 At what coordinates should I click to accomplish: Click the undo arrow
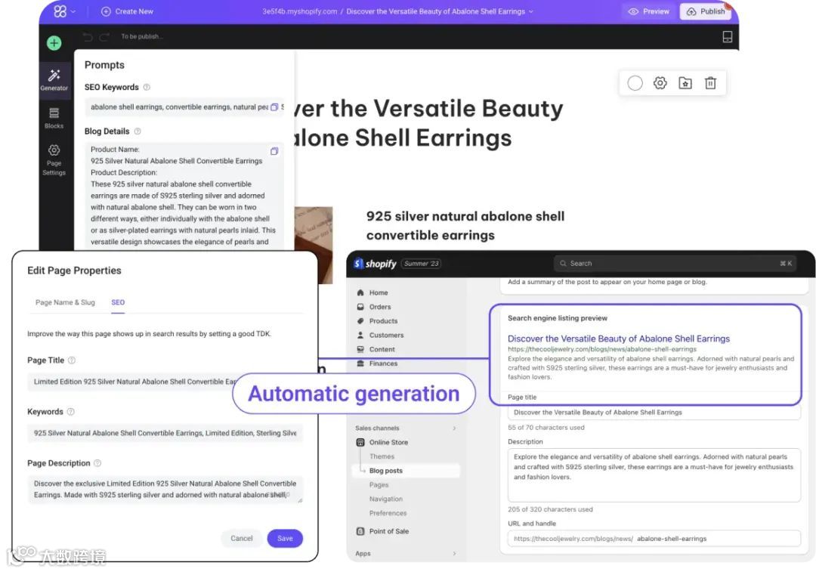[x=88, y=36]
